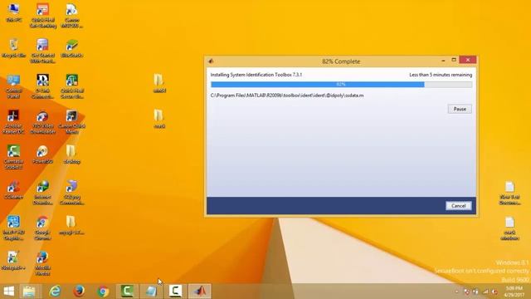Open the taskbar clock and date
This screenshot has width=531, height=299.
(514, 292)
